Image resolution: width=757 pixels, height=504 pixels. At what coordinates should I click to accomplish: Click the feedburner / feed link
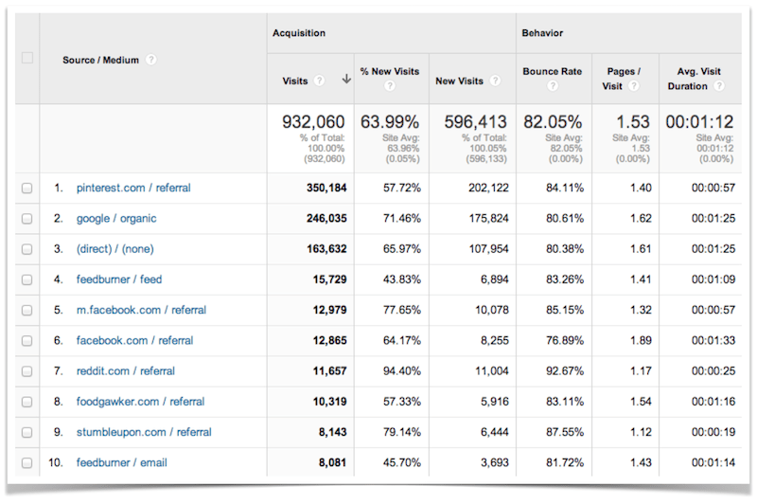click(x=119, y=279)
